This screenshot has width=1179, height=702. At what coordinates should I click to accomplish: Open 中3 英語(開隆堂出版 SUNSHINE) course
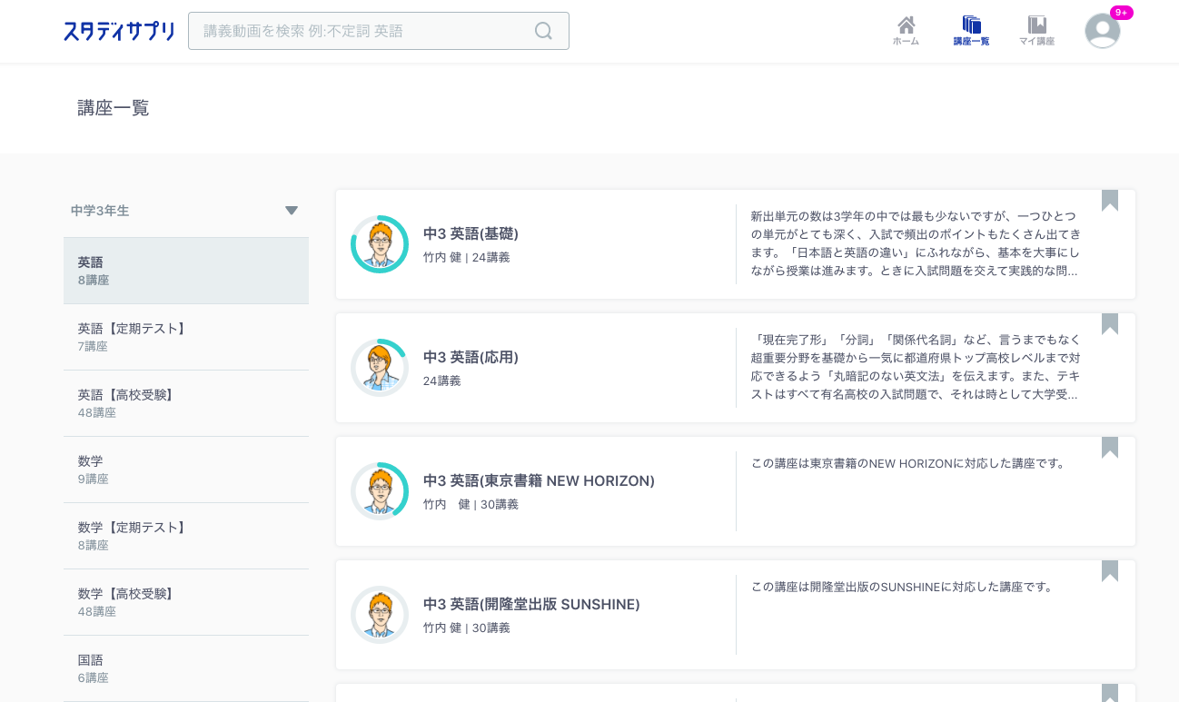coord(531,604)
